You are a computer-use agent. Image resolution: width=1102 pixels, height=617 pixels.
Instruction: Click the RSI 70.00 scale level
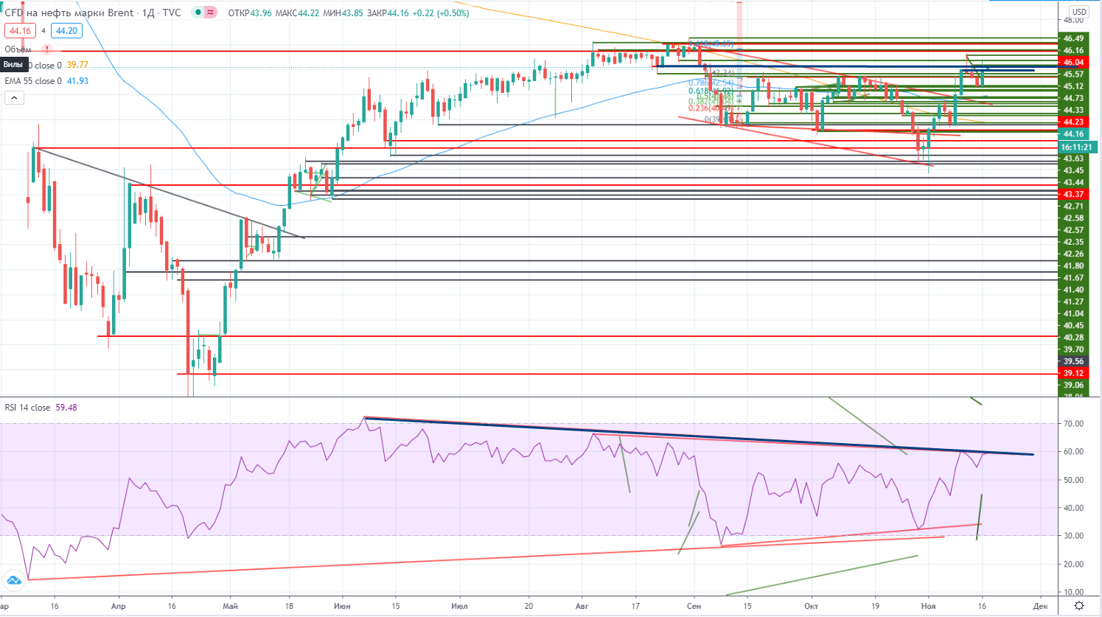[x=1073, y=424]
